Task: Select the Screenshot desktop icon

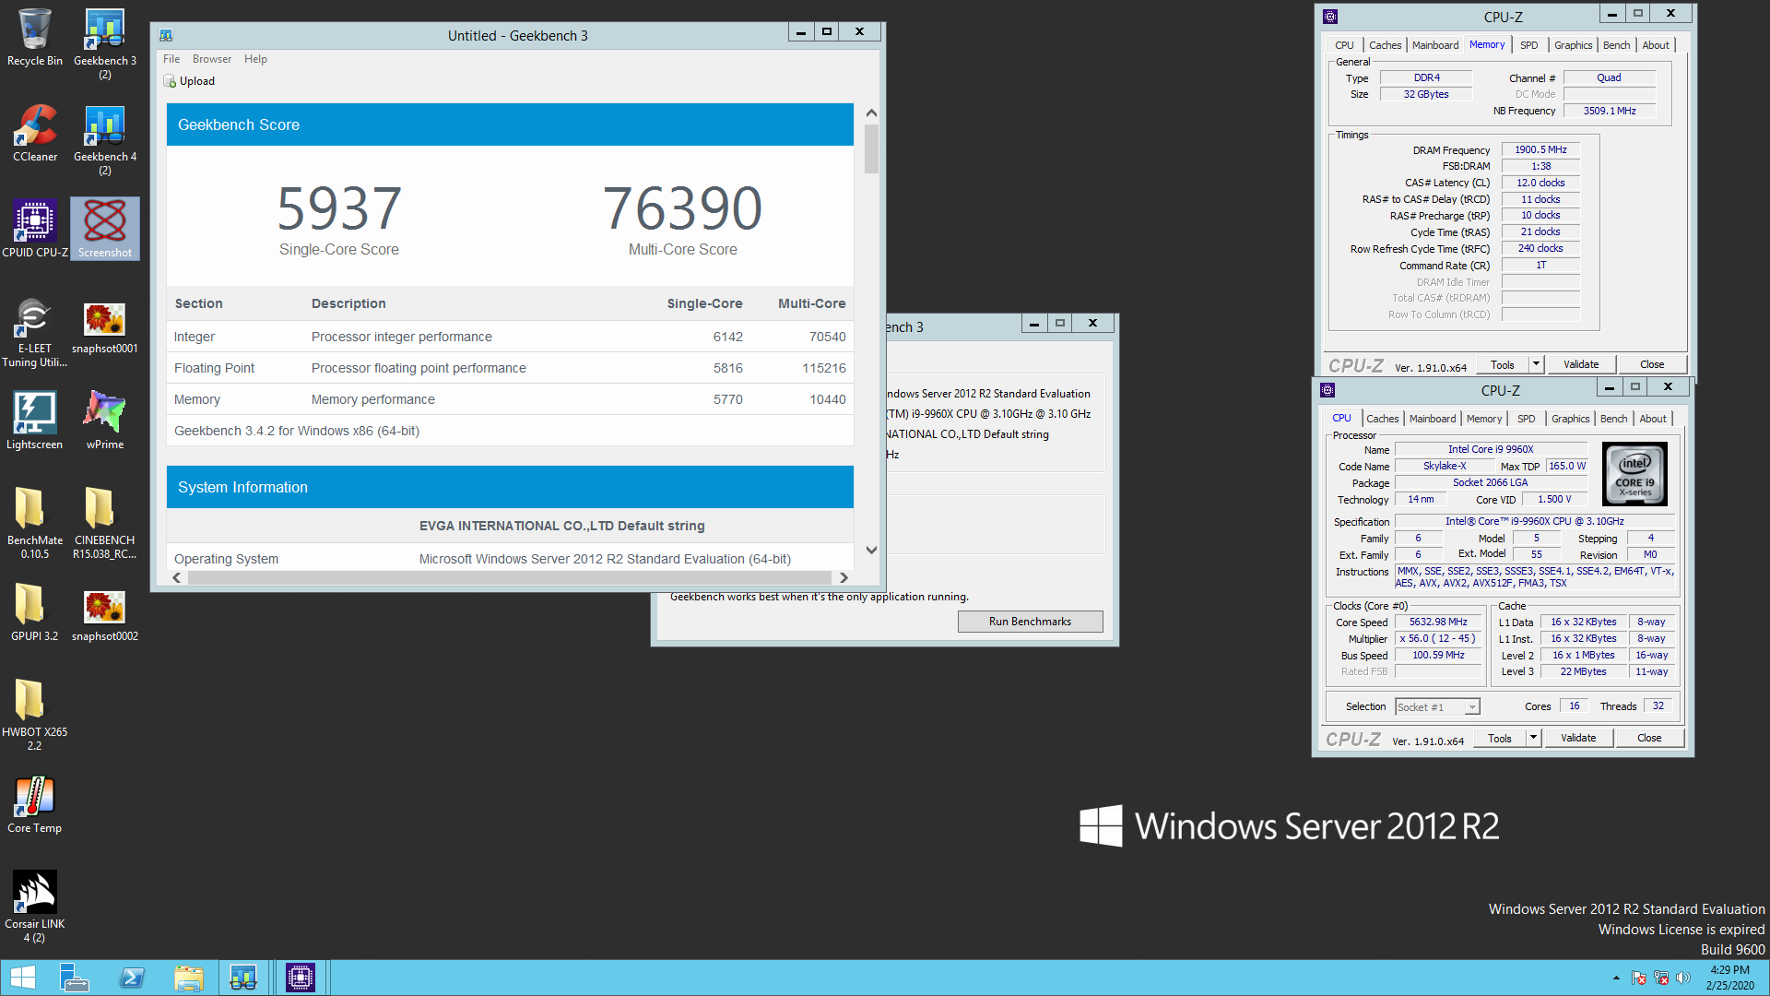Action: tap(105, 229)
